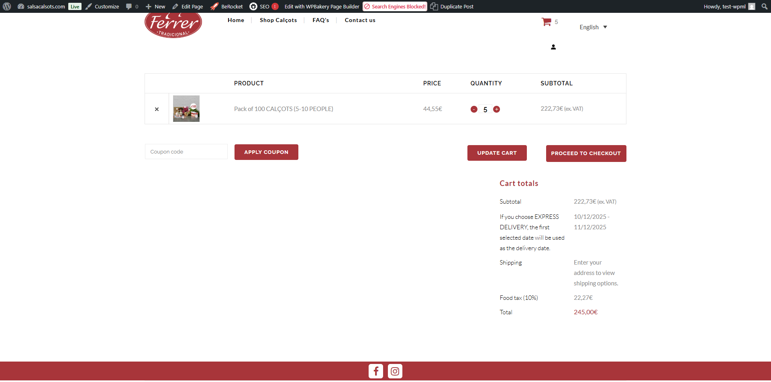771x382 pixels.
Task: Increase quantity with the plus button
Action: tap(497, 109)
